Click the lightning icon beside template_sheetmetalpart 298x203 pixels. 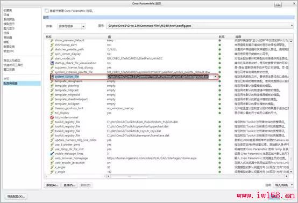[52, 99]
